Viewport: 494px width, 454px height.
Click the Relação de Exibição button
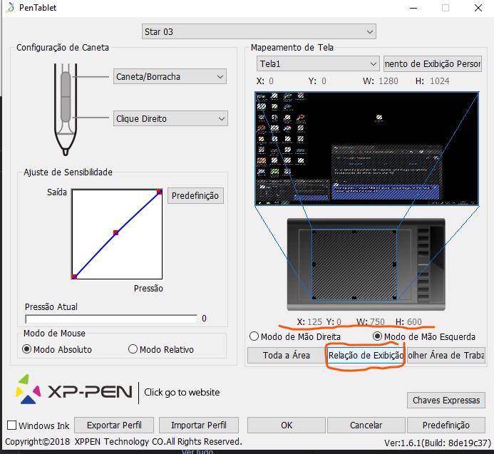coord(365,355)
